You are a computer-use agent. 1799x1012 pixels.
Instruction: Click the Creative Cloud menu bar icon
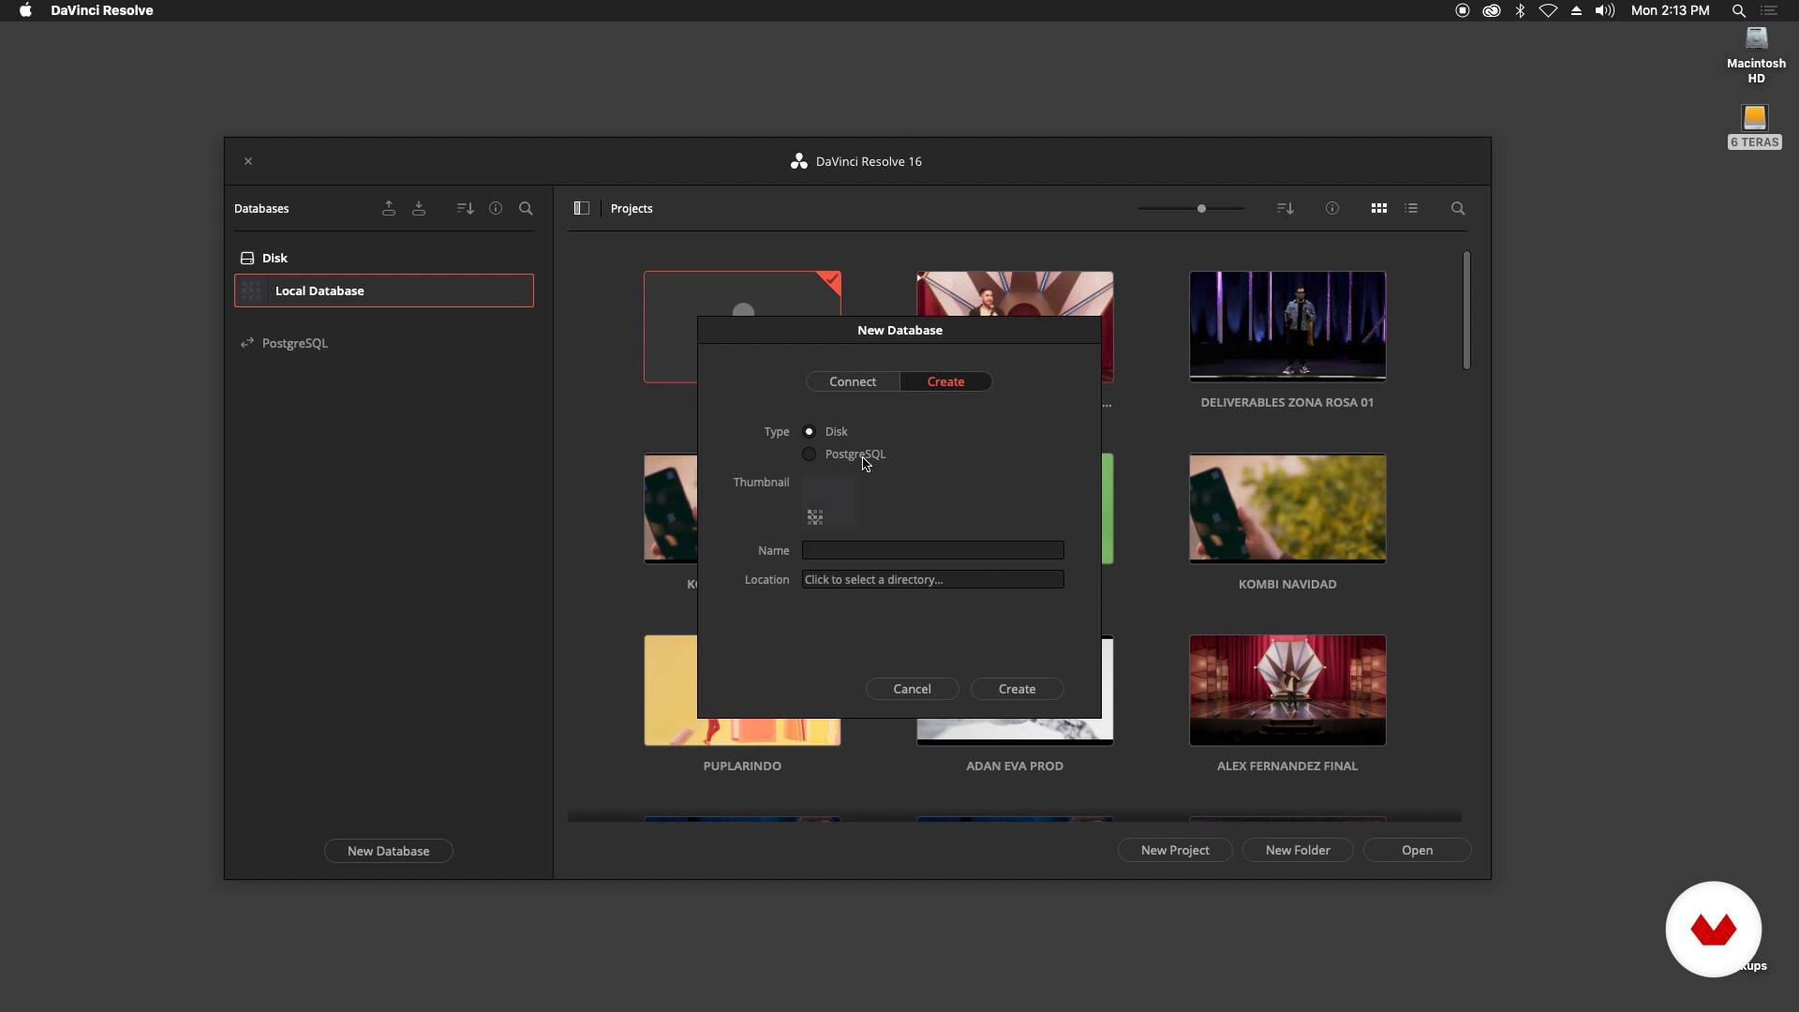pos(1491,10)
